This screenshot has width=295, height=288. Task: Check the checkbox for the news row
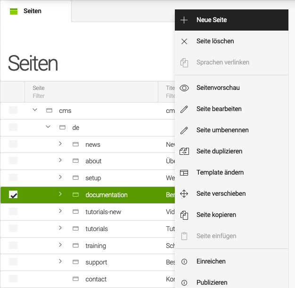pos(13,144)
